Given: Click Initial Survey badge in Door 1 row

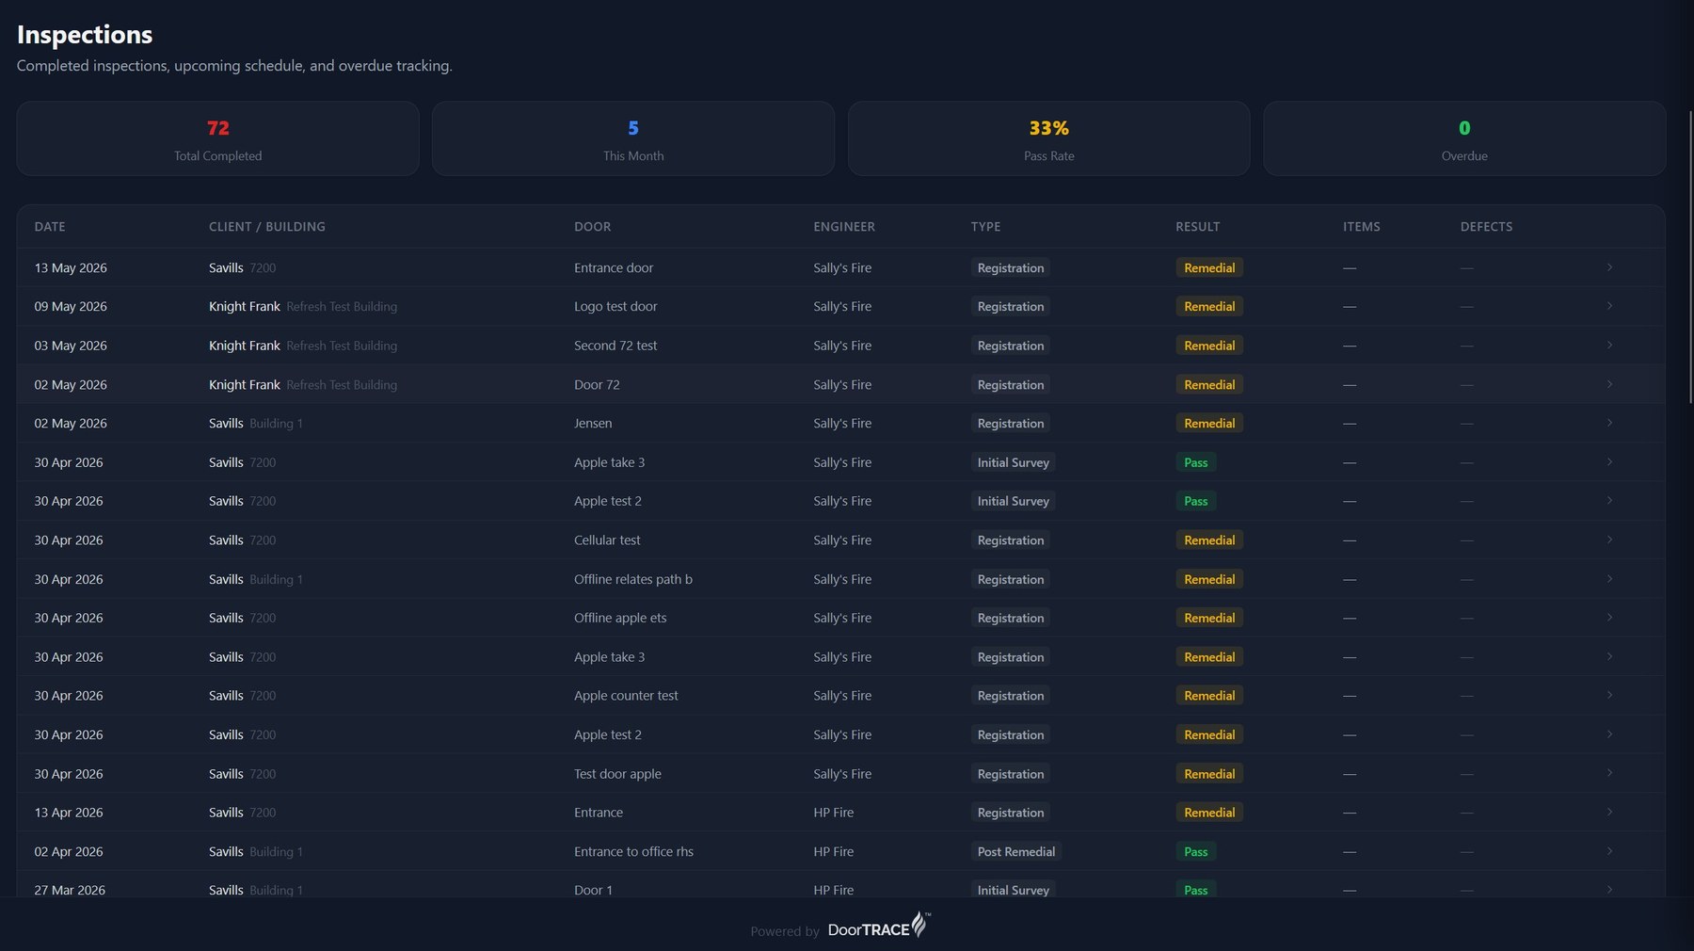Looking at the screenshot, I should click(x=1013, y=890).
